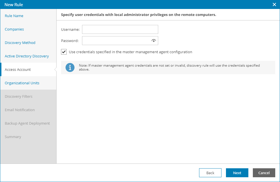Uncheck master management agent credentials checkbox

tap(64, 52)
